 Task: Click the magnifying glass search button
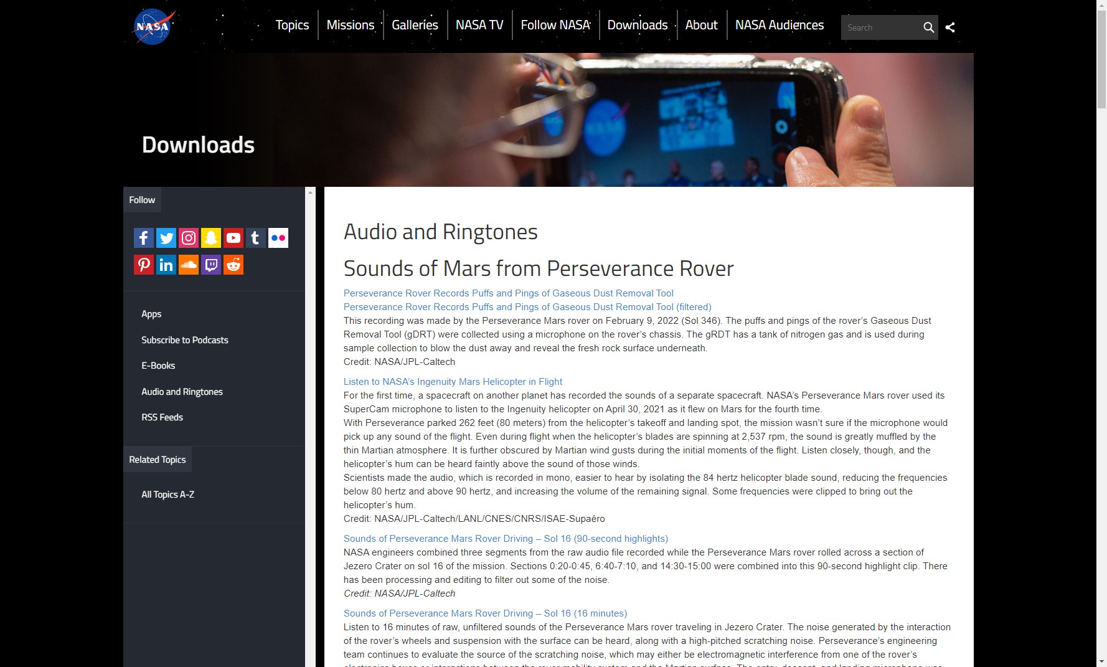pos(928,27)
